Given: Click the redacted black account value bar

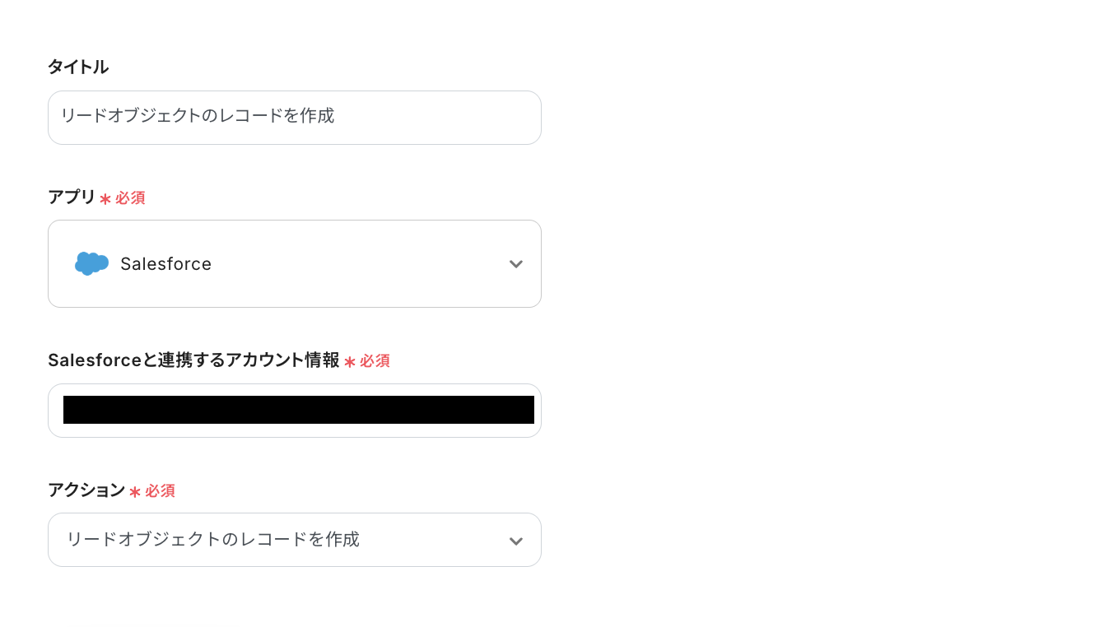Looking at the screenshot, I should point(298,409).
